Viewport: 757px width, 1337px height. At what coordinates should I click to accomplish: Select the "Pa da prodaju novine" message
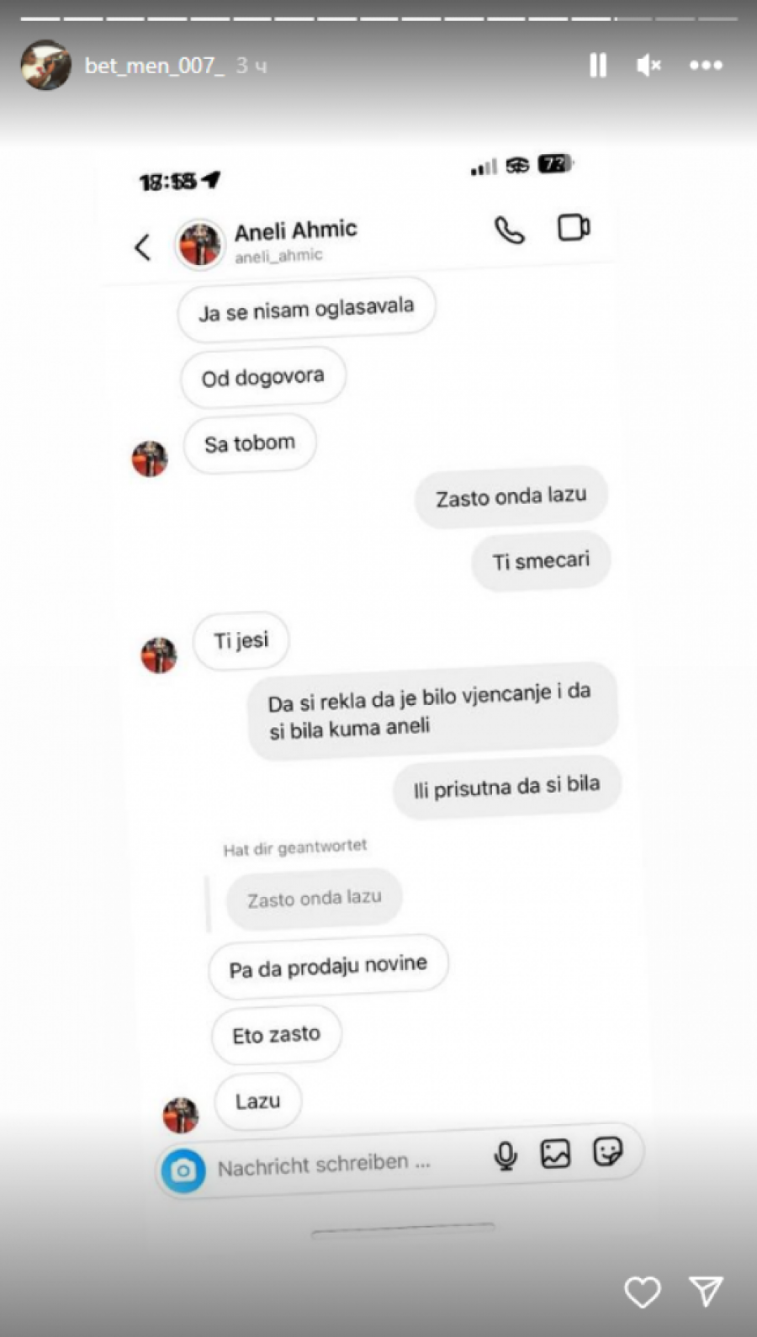tap(328, 966)
